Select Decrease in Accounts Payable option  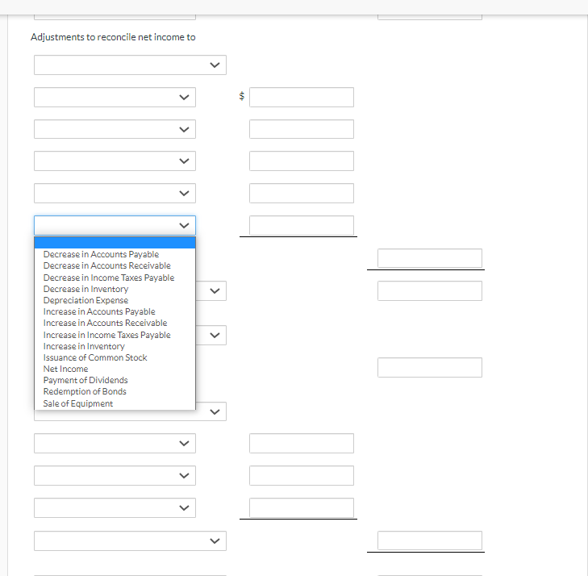click(x=115, y=254)
